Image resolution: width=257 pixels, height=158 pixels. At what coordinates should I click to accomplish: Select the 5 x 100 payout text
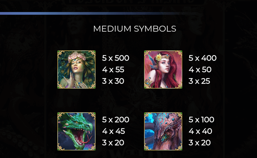(x=201, y=120)
